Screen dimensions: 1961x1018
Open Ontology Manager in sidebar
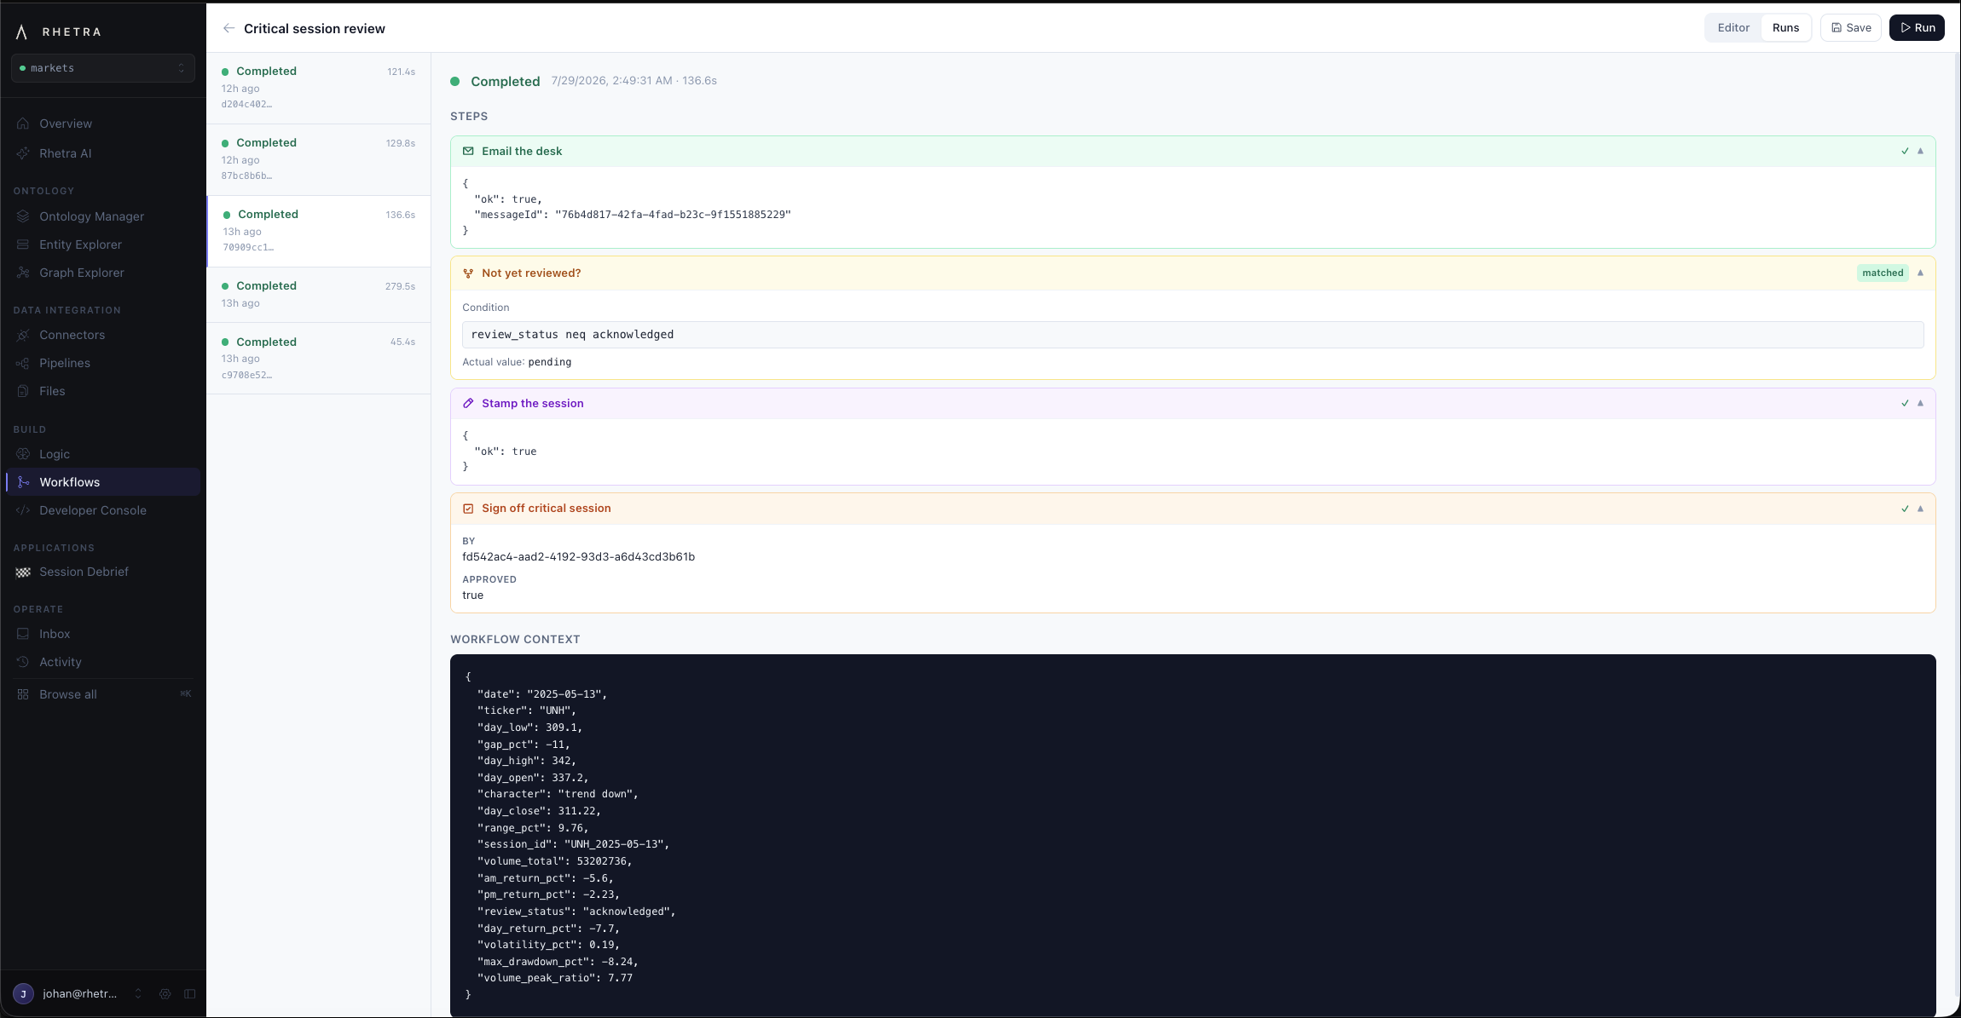[x=103, y=216]
